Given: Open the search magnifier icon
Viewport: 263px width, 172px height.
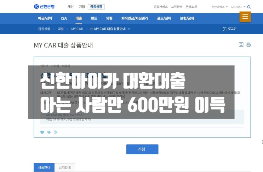Looking at the screenshot, I should click(249, 7).
